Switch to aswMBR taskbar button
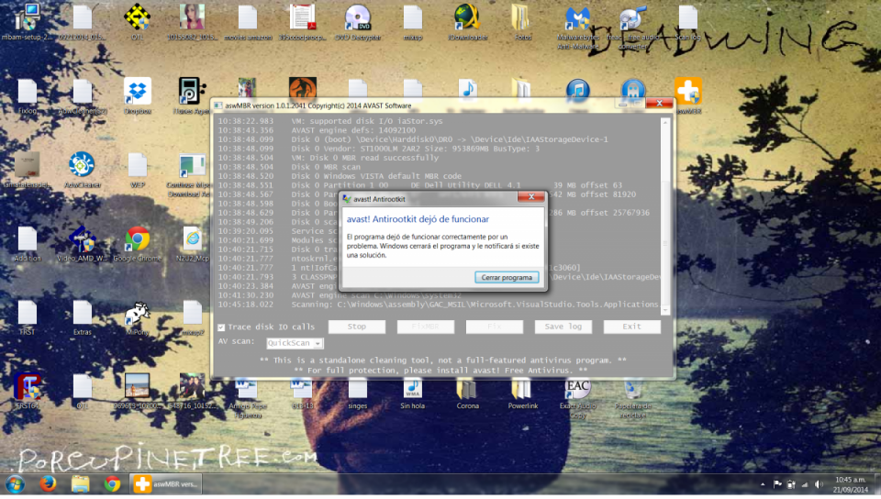 [x=165, y=483]
